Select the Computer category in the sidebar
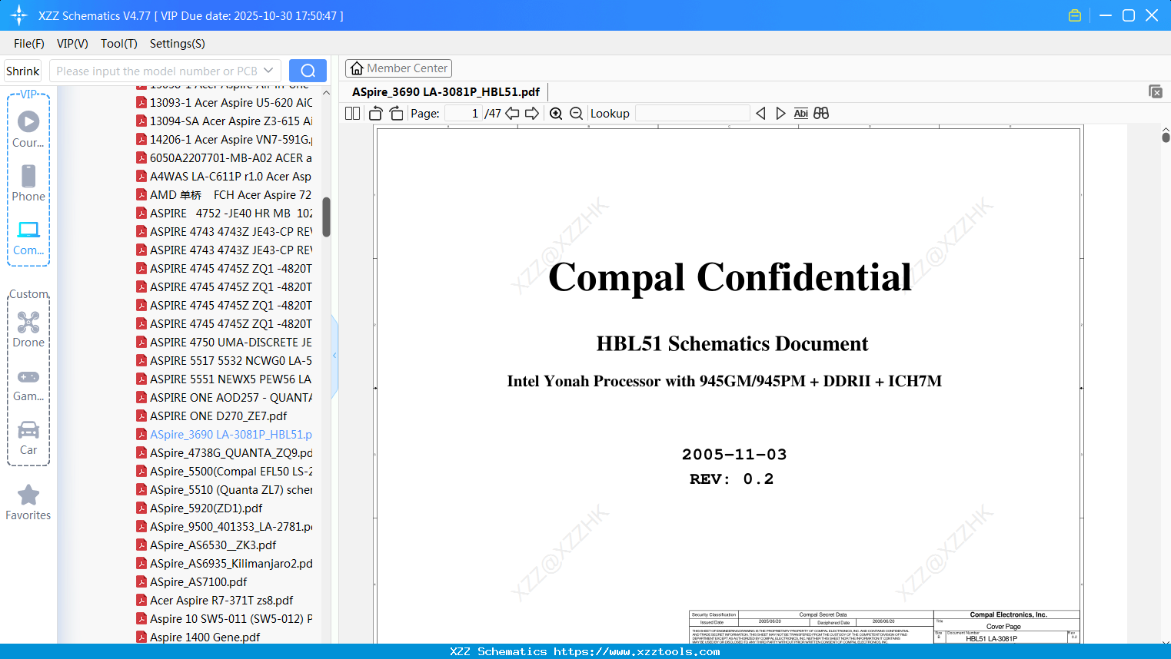The height and width of the screenshot is (659, 1171). [x=28, y=237]
